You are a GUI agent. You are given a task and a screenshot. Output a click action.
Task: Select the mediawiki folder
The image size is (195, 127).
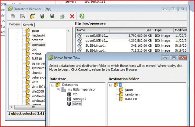pos(38,35)
